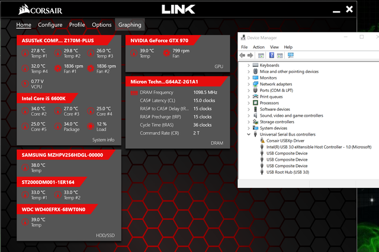The image size is (379, 252).
Task: Go to the Options tab
Action: (x=101, y=25)
